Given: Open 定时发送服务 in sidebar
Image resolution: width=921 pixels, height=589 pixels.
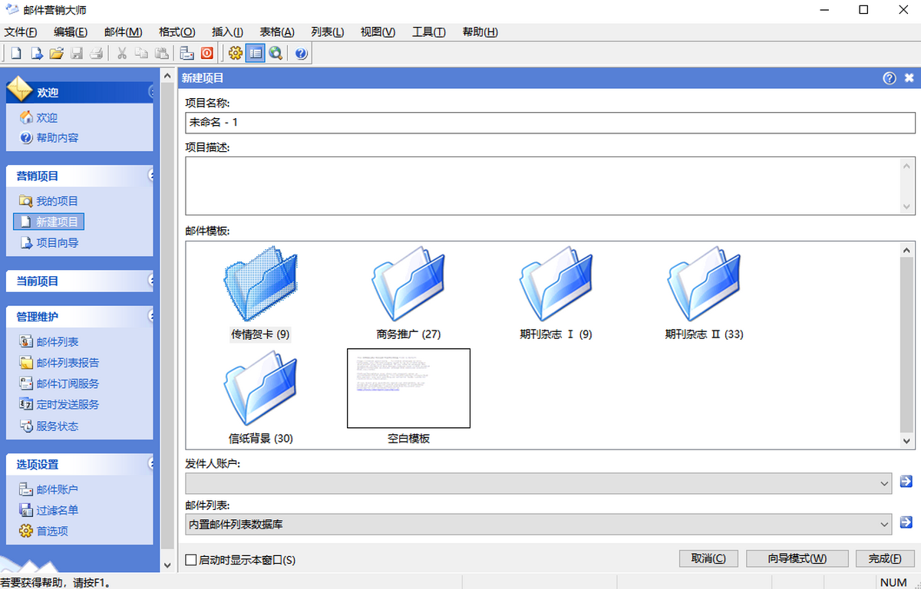Looking at the screenshot, I should click(59, 404).
